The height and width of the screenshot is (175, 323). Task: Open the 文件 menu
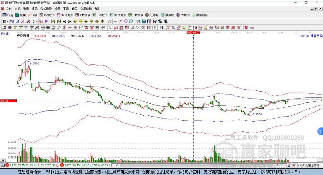tap(9, 9)
